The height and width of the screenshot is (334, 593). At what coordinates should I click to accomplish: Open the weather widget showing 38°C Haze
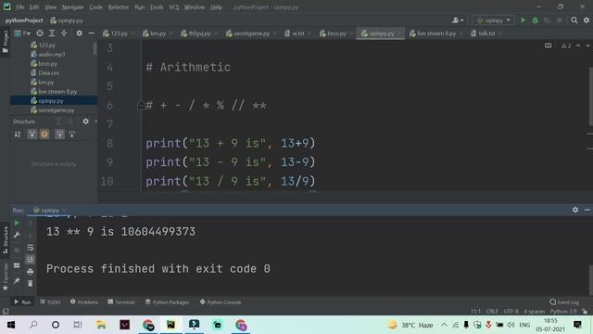410,325
